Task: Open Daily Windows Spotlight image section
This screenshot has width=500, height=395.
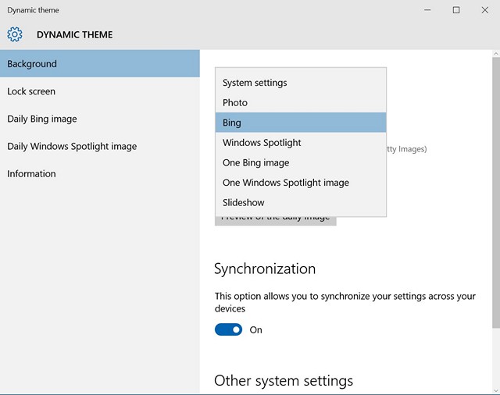Action: click(100, 146)
